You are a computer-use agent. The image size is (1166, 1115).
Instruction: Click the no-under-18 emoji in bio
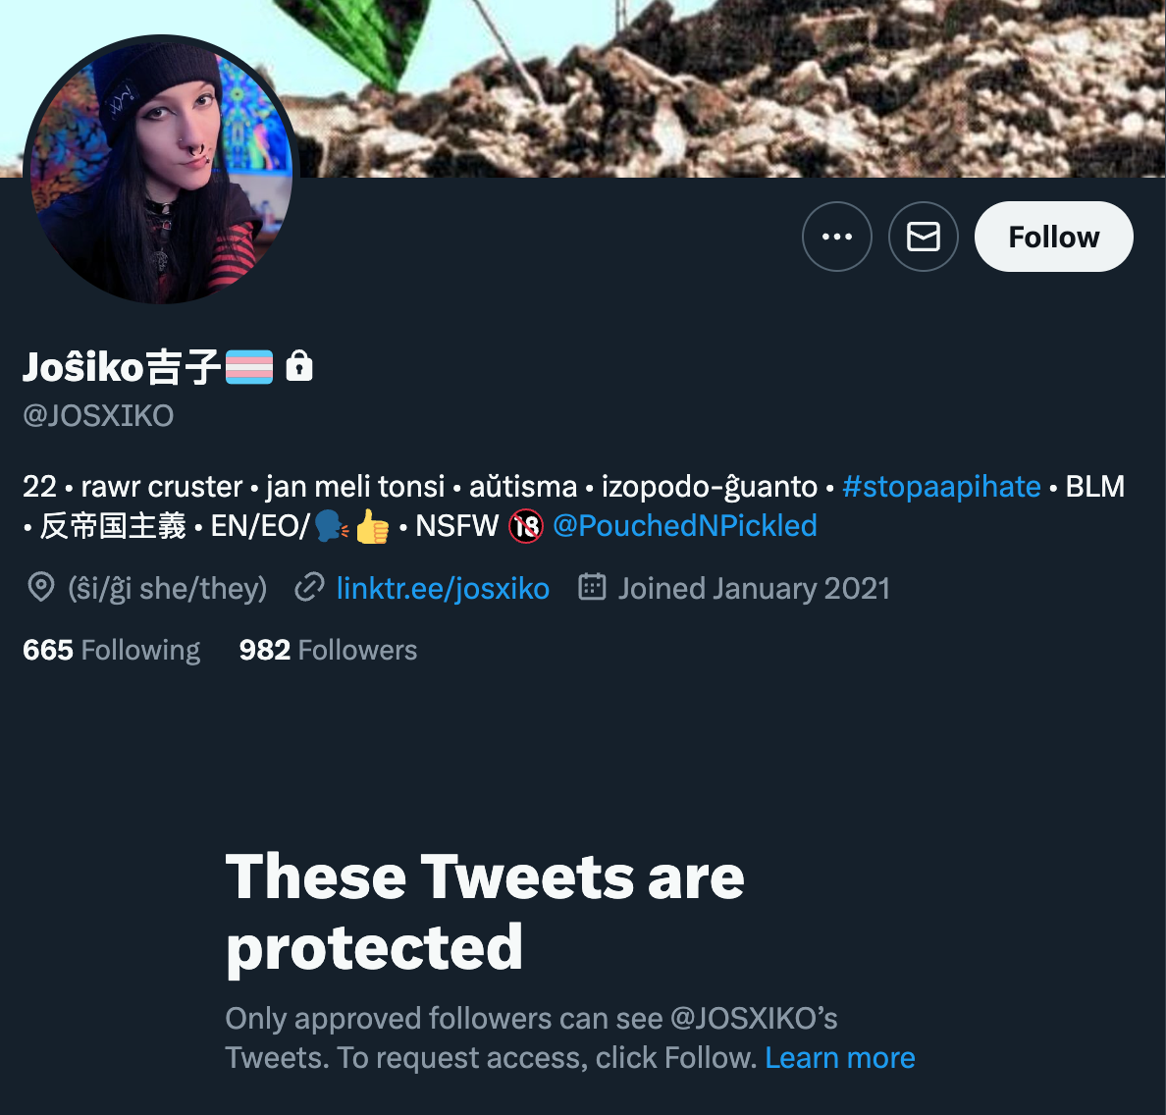coord(526,527)
